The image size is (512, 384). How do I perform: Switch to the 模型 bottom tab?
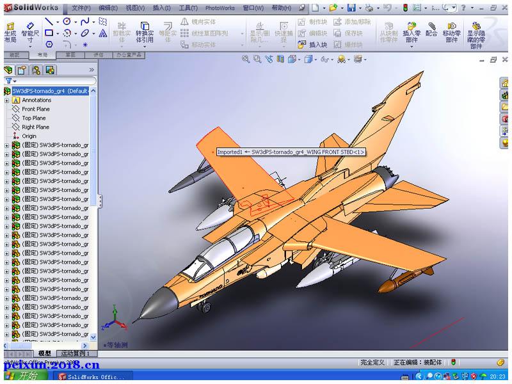45,353
